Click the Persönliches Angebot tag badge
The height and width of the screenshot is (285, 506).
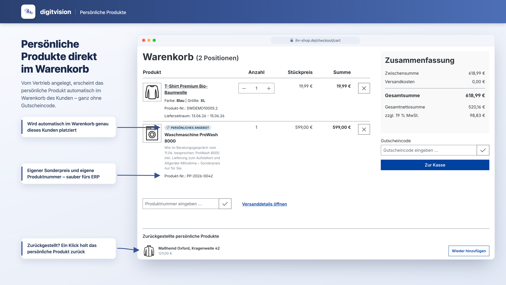[x=188, y=128]
